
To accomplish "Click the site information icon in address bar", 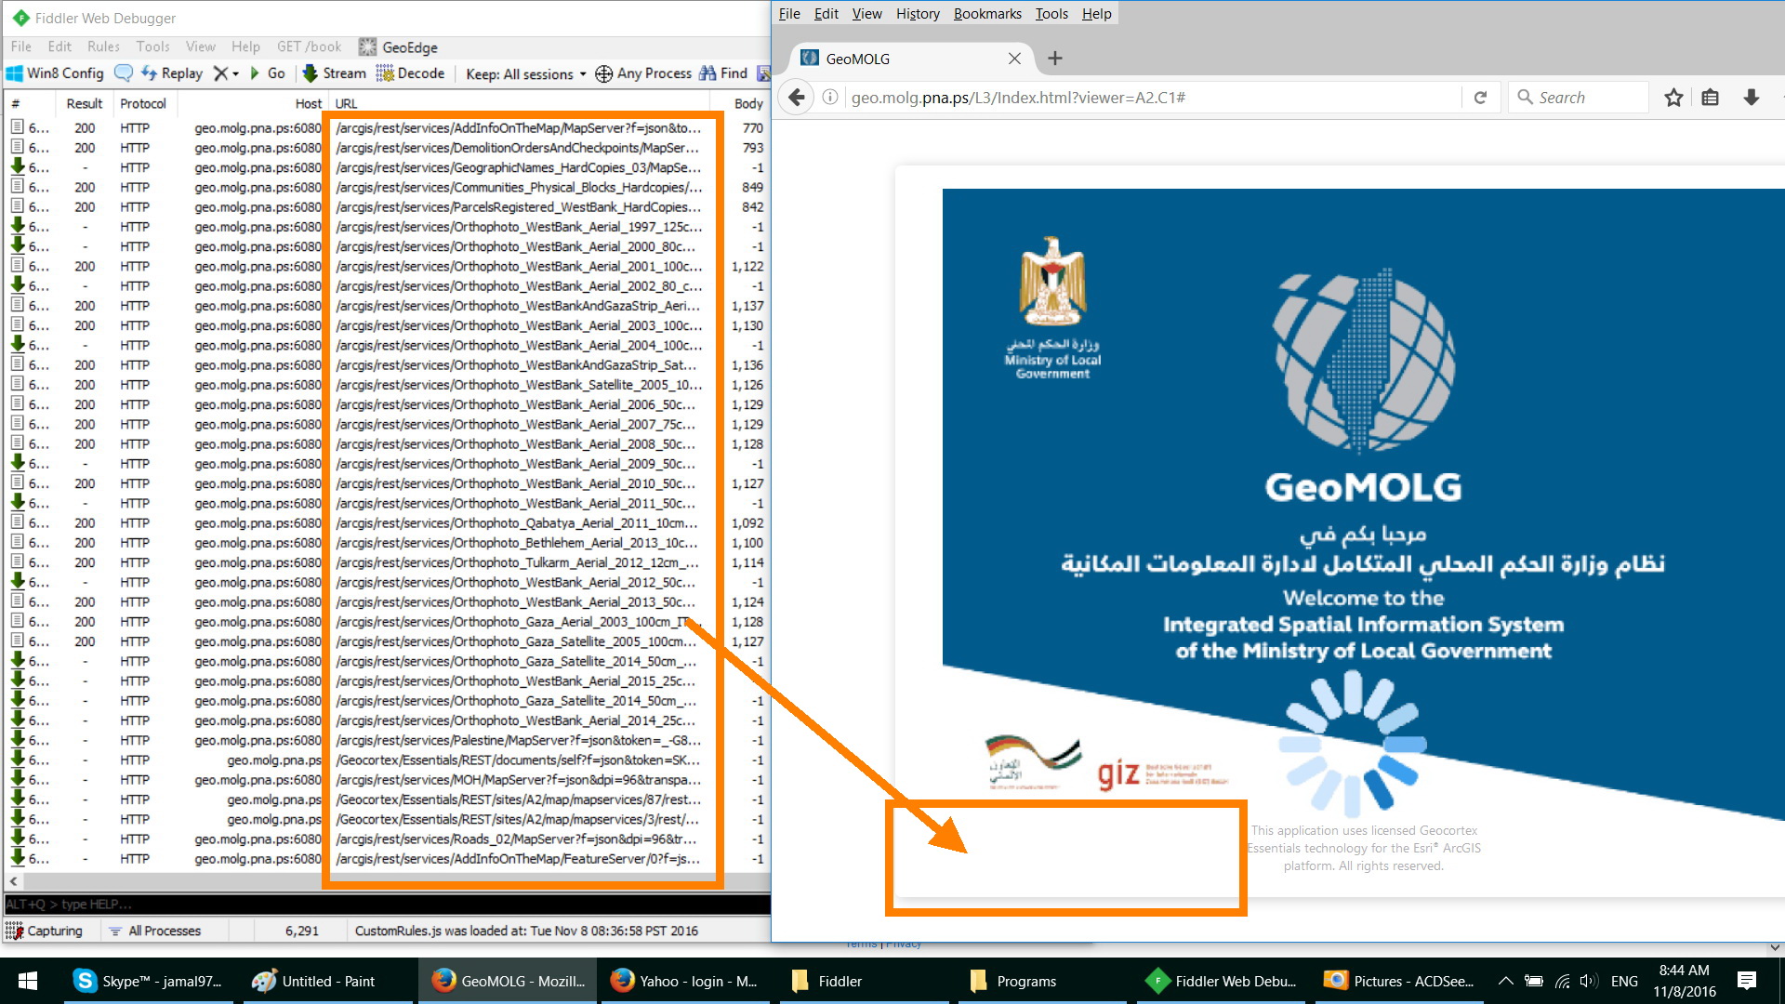I will tap(830, 98).
